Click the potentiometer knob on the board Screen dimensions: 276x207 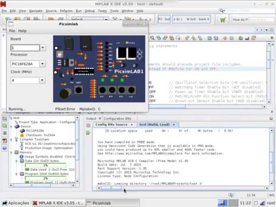tap(65, 93)
